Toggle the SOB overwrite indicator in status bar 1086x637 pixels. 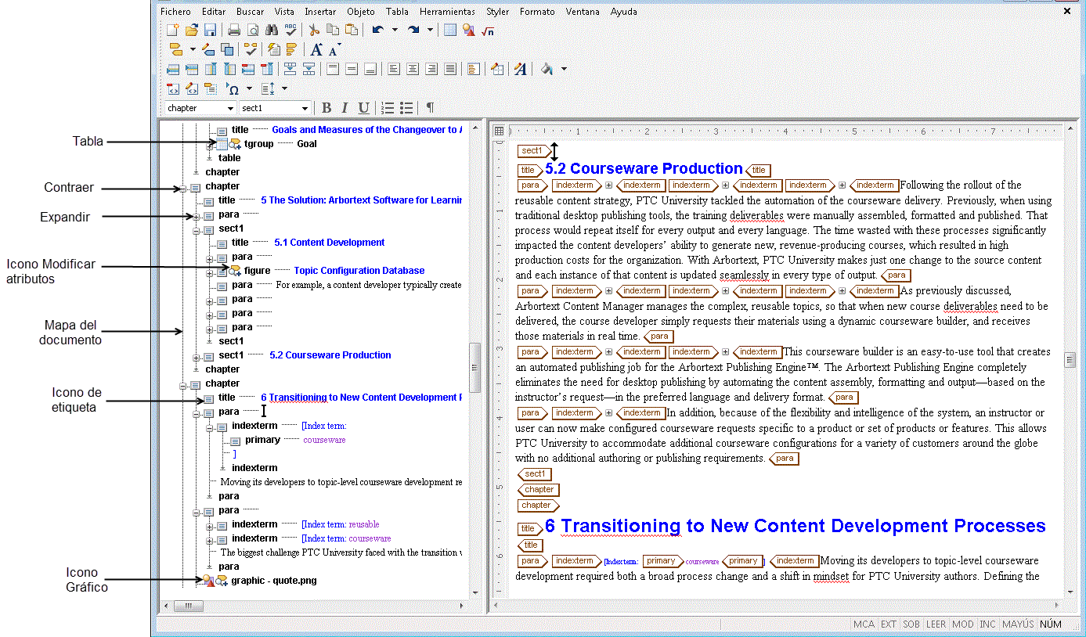click(911, 624)
